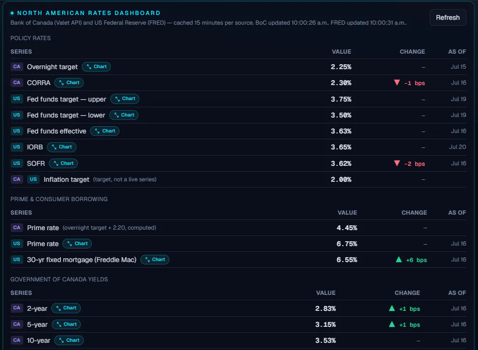The image size is (478, 350).
Task: Open the CORRA chart
Action: coord(69,83)
